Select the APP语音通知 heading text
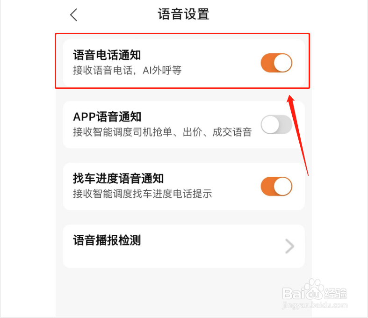368x318 pixels. [107, 117]
